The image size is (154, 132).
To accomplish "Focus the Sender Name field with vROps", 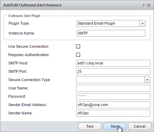I will 113,113.
